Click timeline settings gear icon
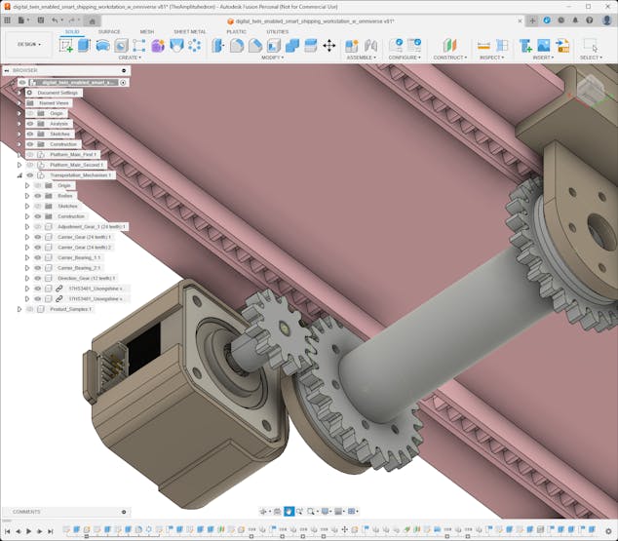The height and width of the screenshot is (541, 618). [x=608, y=531]
